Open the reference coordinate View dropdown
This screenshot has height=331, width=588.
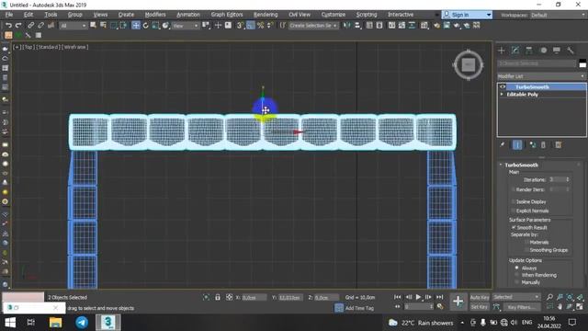[186, 26]
